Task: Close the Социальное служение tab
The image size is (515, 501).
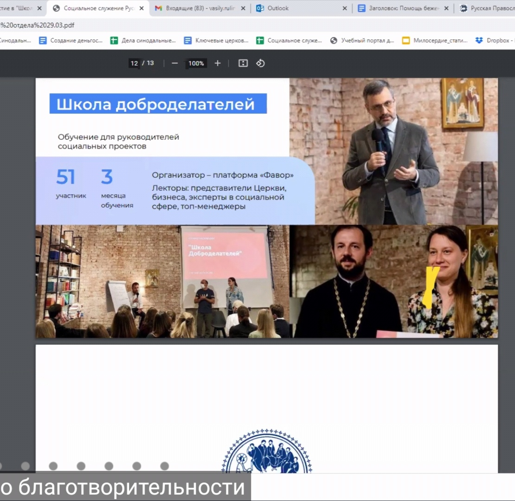Action: point(141,8)
